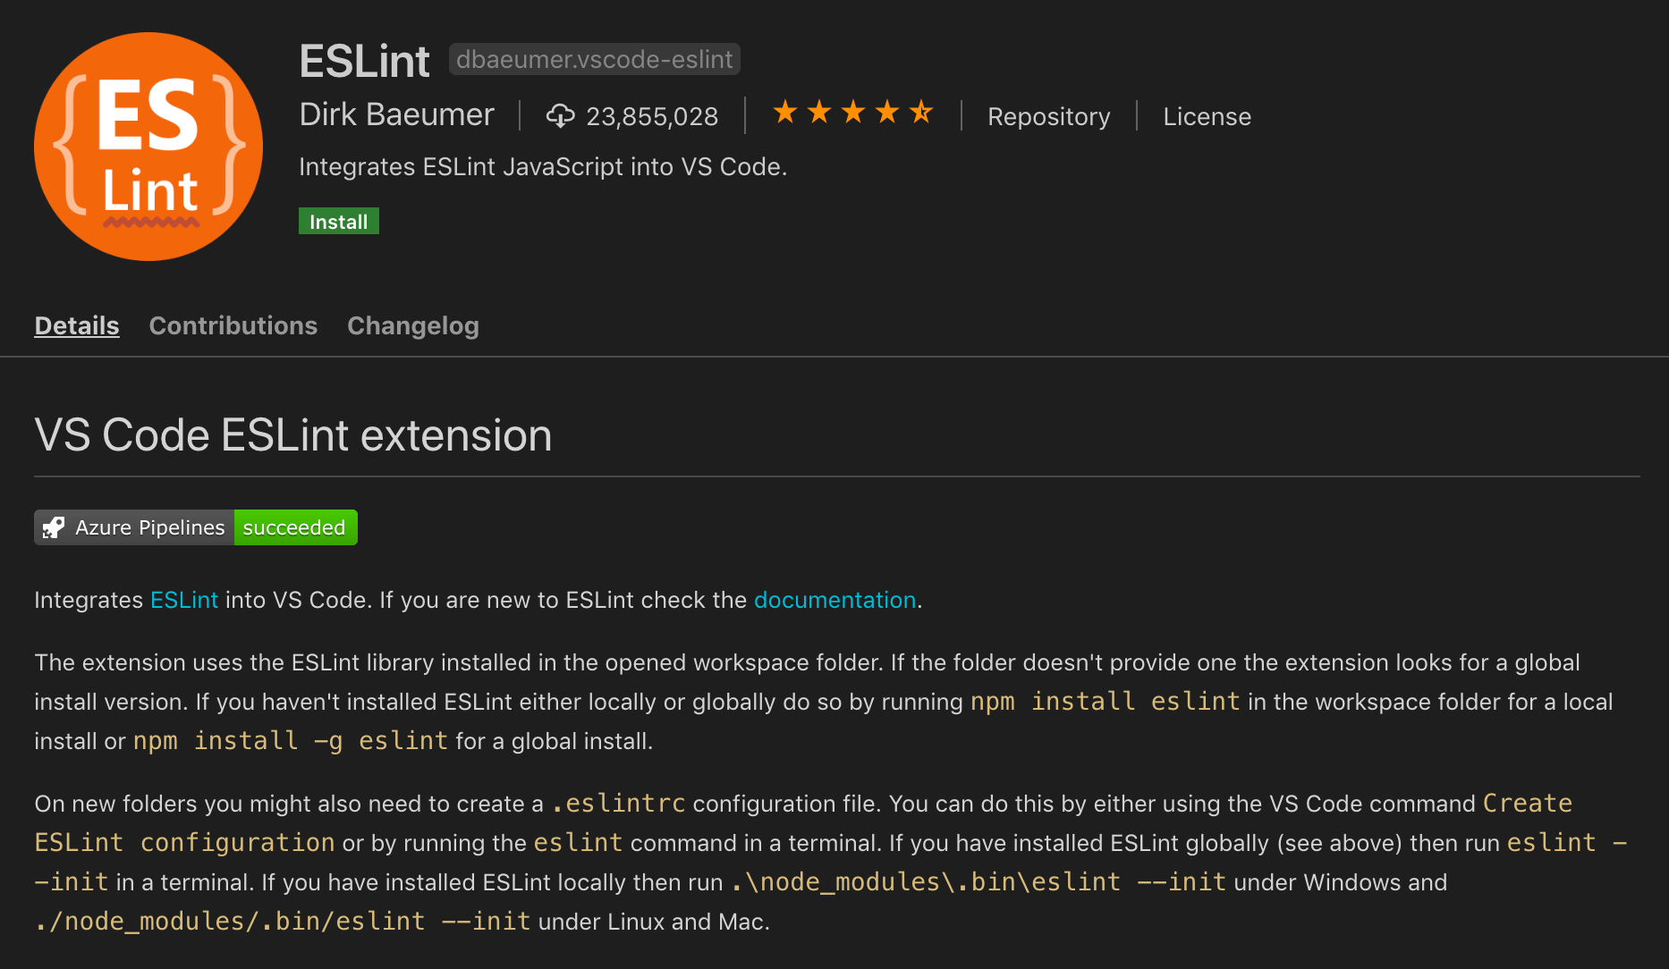Install the ESLint extension

(339, 221)
